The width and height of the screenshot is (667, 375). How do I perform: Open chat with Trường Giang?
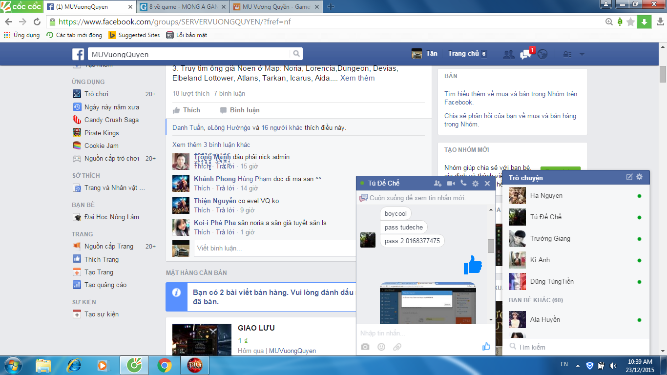[x=576, y=238]
